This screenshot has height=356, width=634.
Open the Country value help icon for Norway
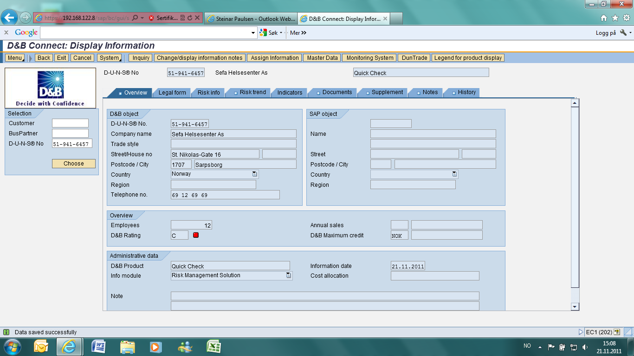(255, 174)
